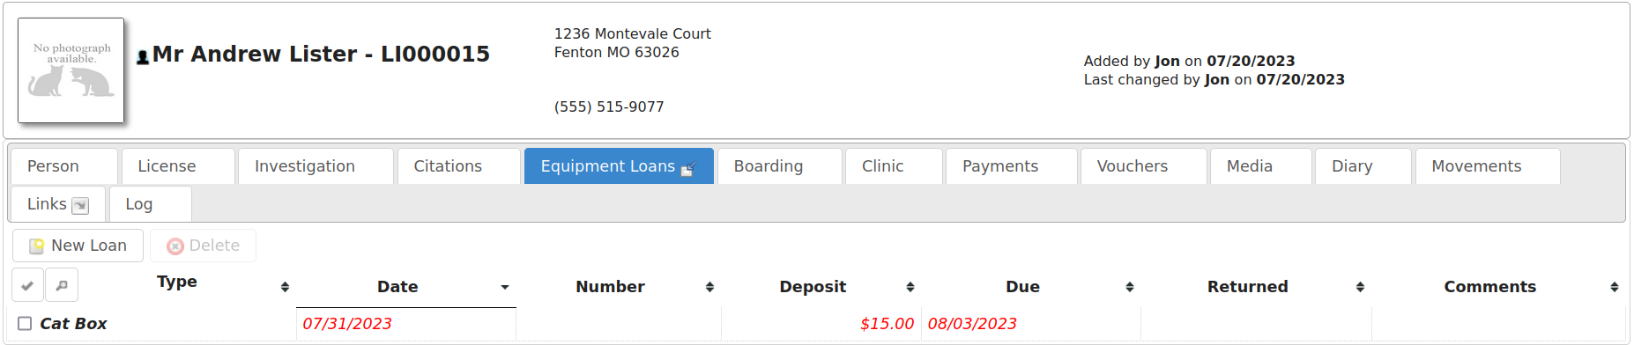The height and width of the screenshot is (345, 1634).
Task: Open the Cat Box loan record
Action: (x=73, y=324)
